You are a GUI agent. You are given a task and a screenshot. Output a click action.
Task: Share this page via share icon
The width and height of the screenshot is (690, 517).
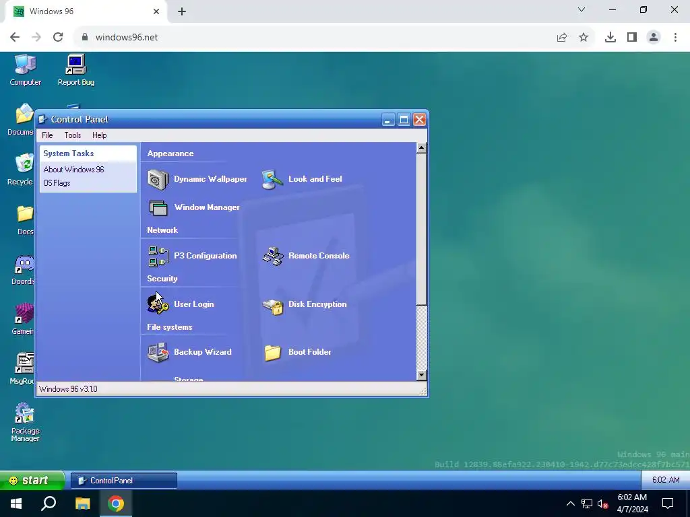point(562,38)
